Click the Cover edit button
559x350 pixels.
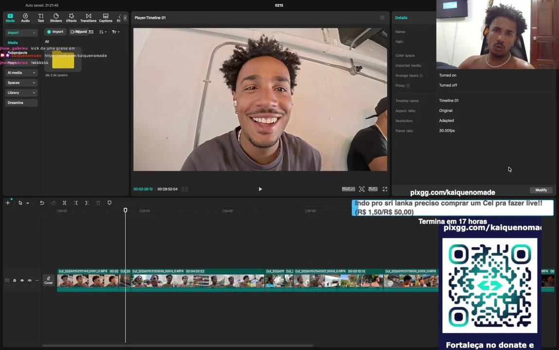[x=49, y=280]
